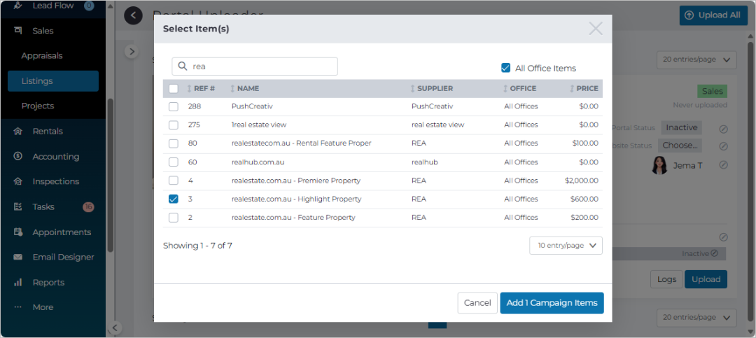
Task: Click Jema T avatar picture
Action: pos(659,165)
